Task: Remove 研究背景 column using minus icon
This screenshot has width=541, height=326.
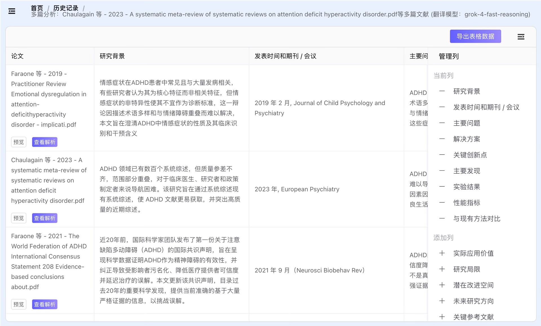Action: 442,91
